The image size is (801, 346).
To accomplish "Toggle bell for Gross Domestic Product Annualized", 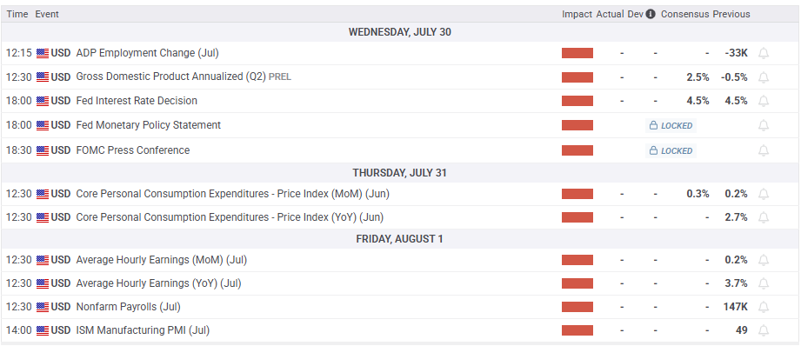I will [764, 77].
